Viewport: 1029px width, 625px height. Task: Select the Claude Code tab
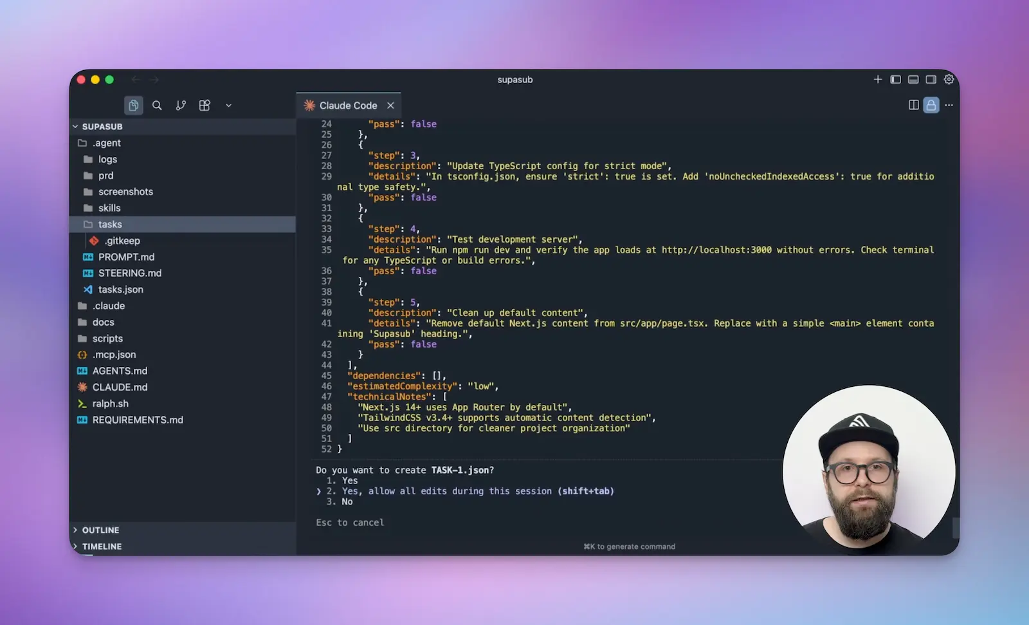point(347,105)
